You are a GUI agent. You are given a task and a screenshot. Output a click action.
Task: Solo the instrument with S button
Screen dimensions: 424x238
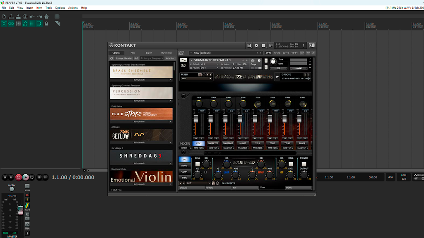[266, 61]
